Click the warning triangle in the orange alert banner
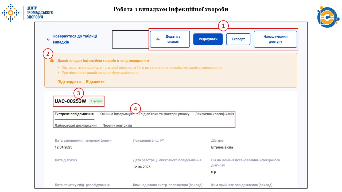The image size is (342, 192). tap(52, 61)
